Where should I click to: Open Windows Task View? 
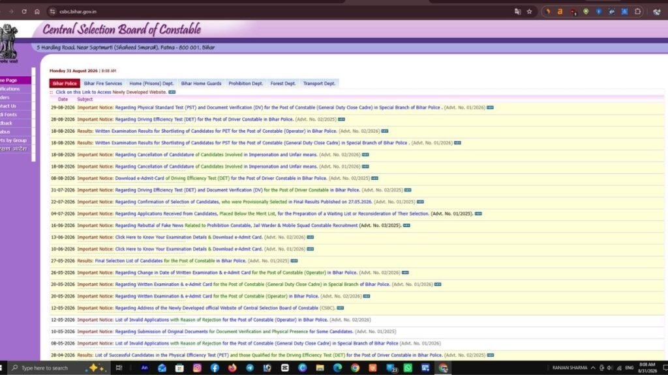point(119,368)
